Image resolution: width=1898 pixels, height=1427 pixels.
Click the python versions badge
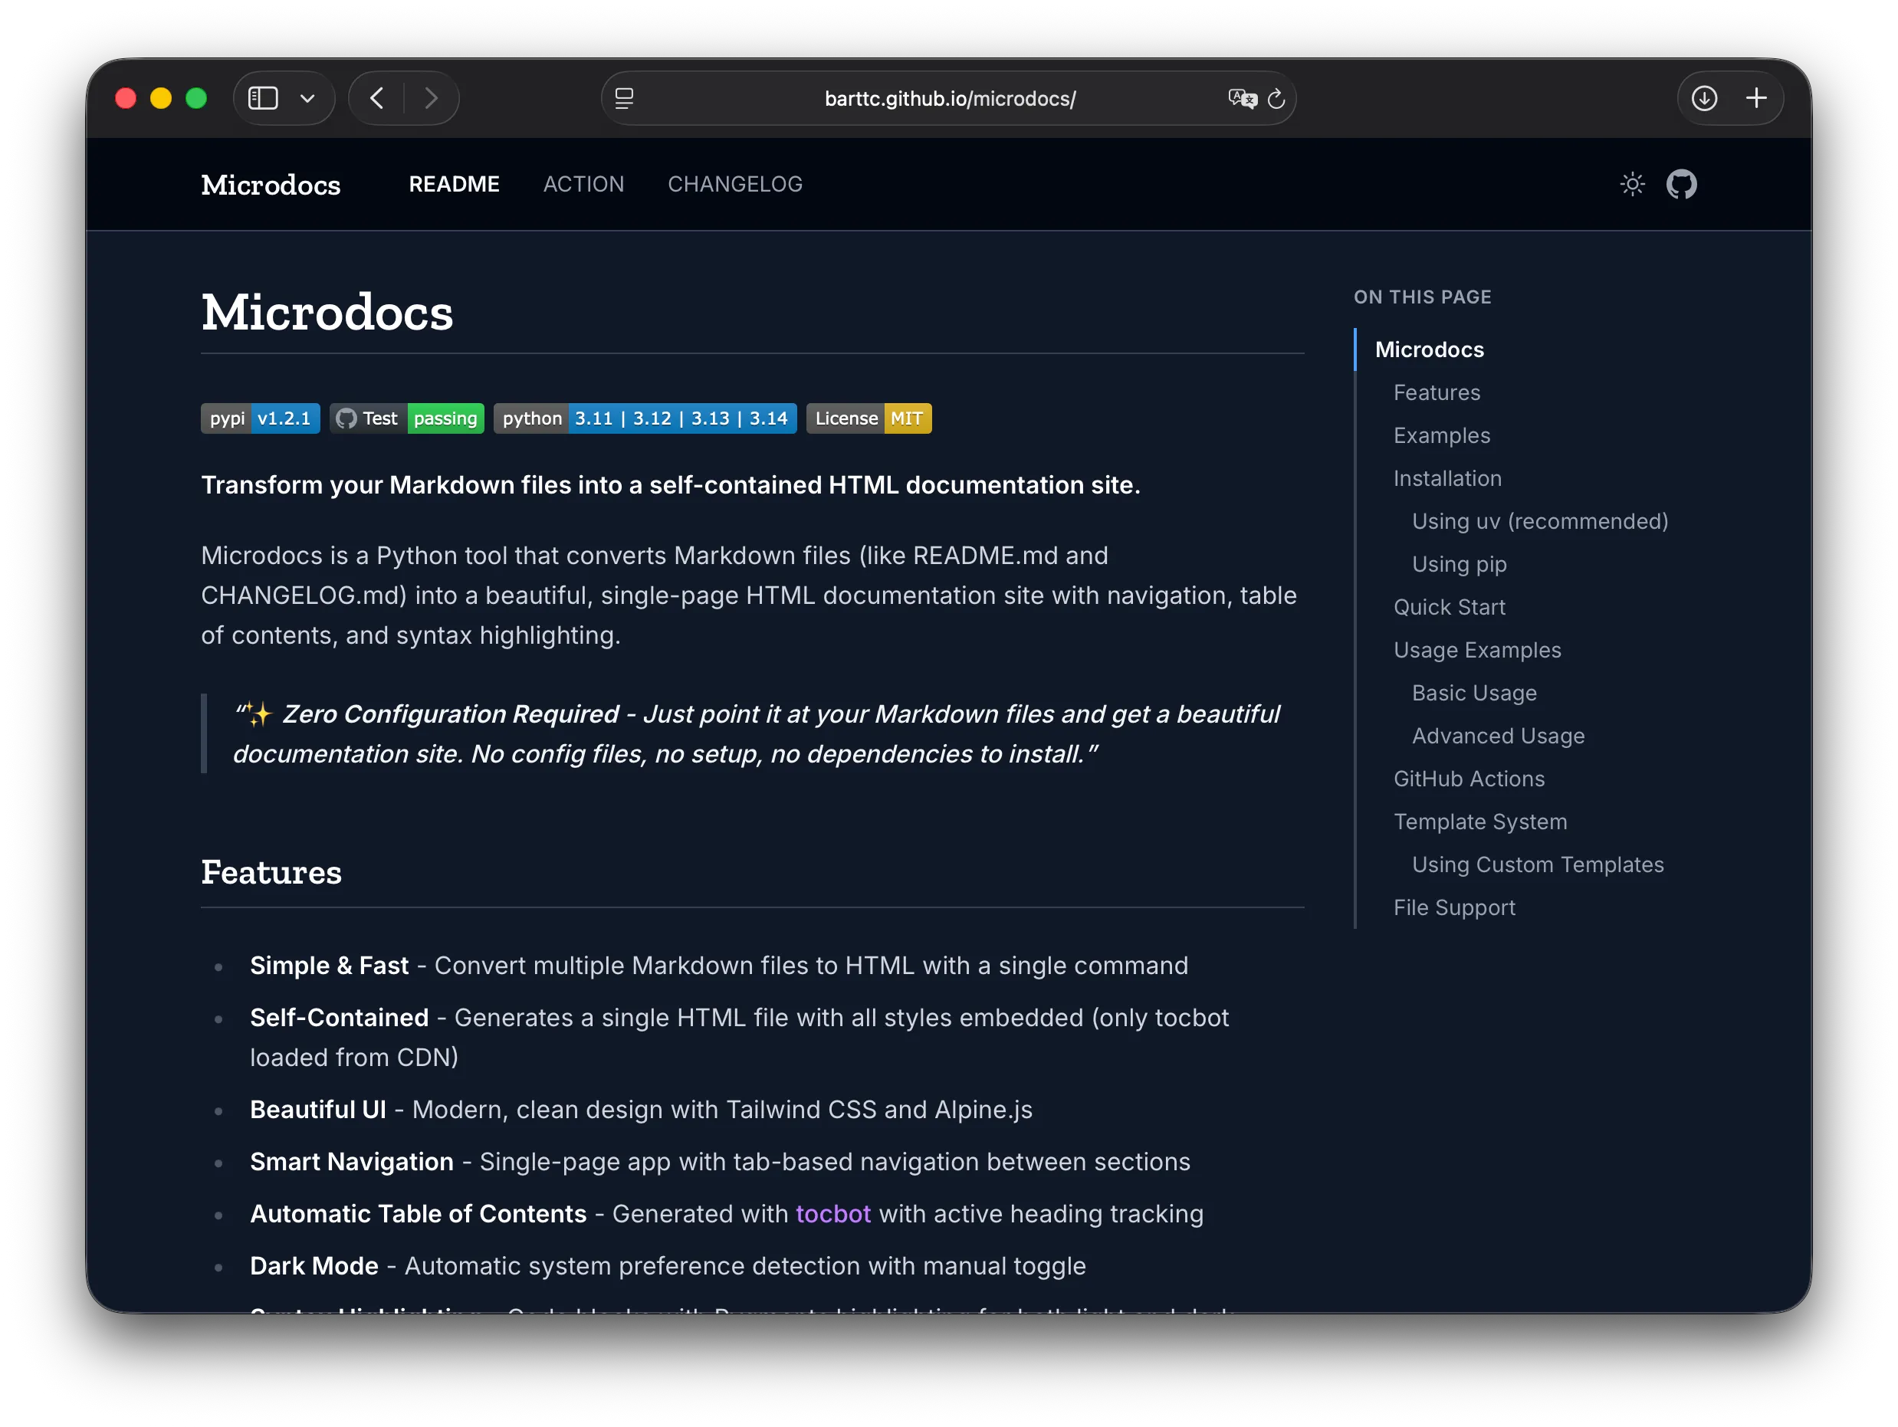tap(644, 418)
